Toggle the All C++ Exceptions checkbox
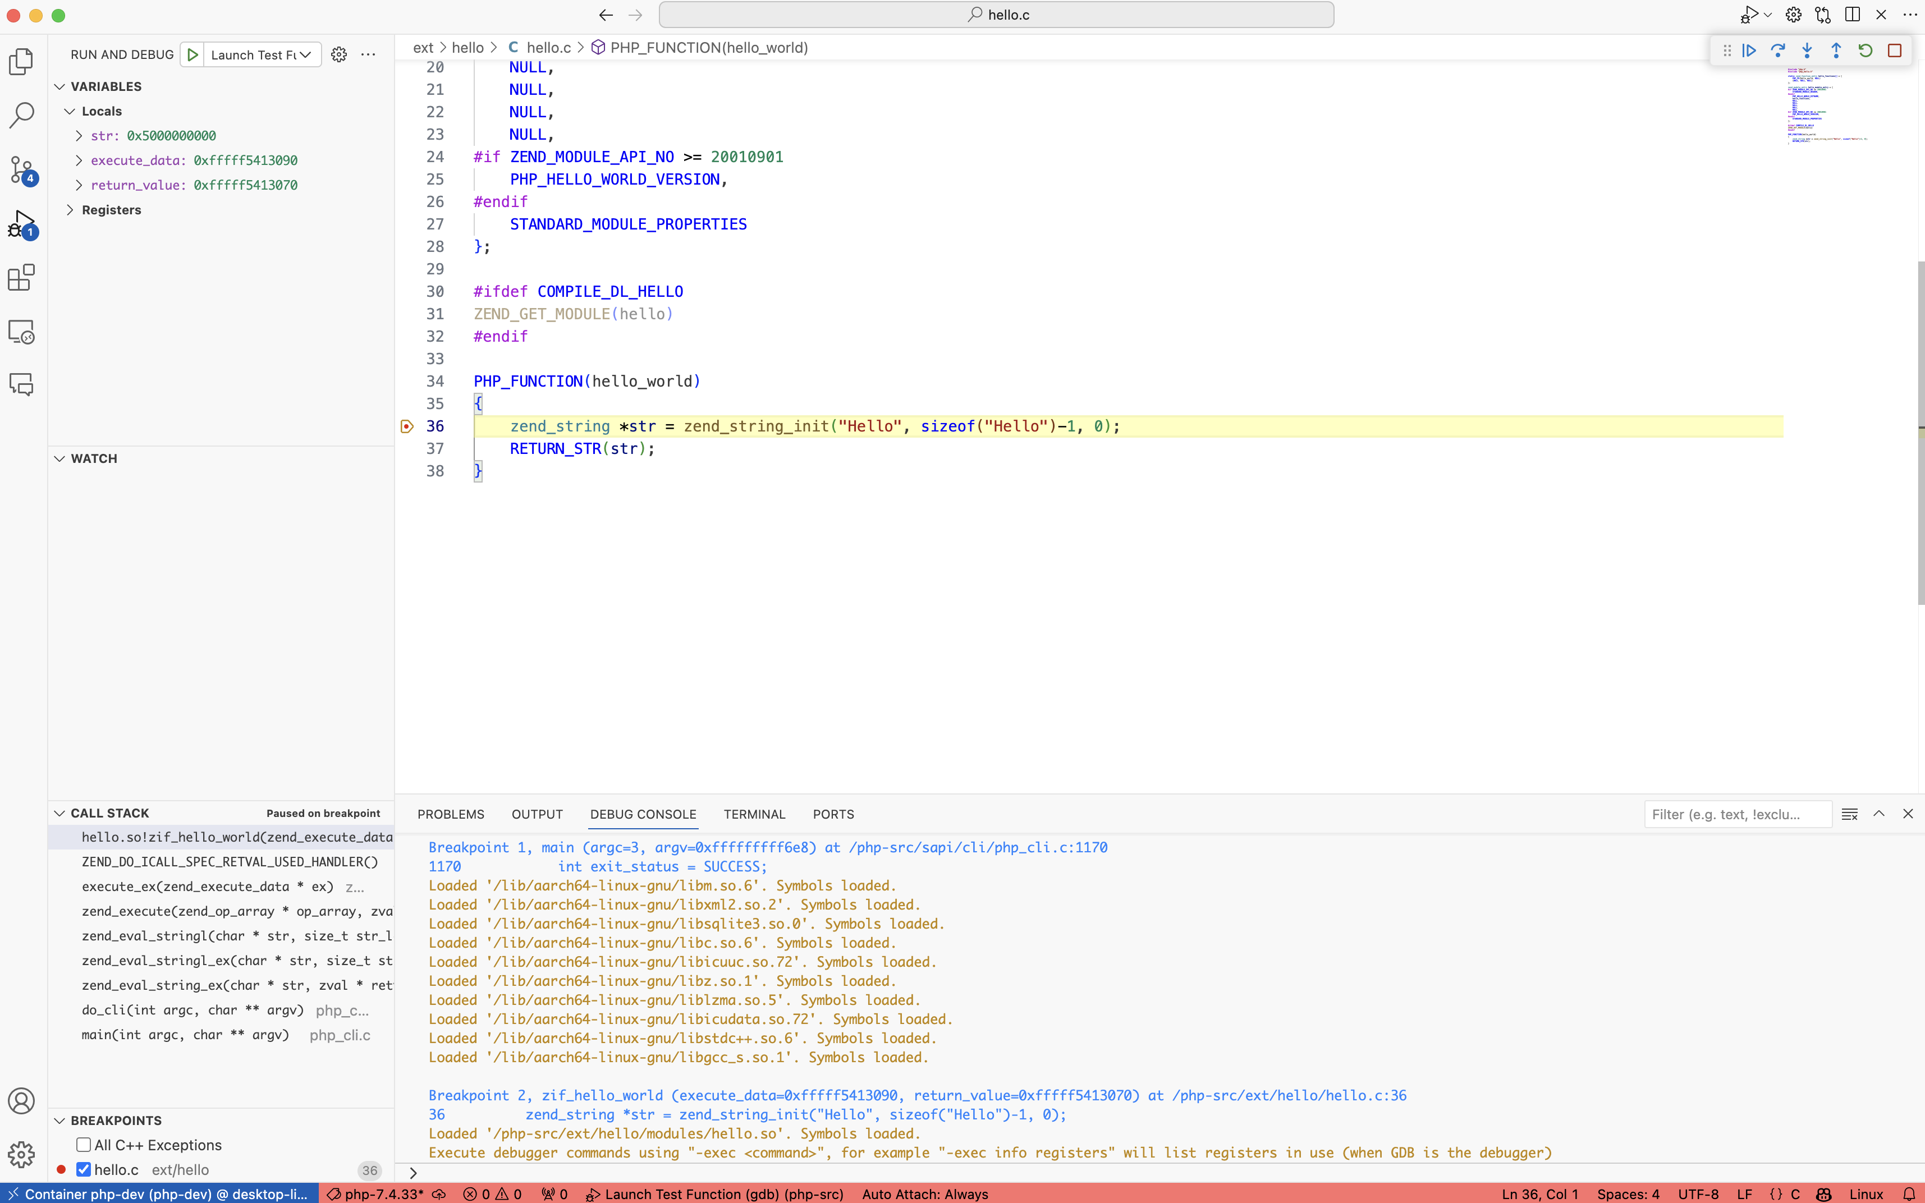 pyautogui.click(x=84, y=1145)
